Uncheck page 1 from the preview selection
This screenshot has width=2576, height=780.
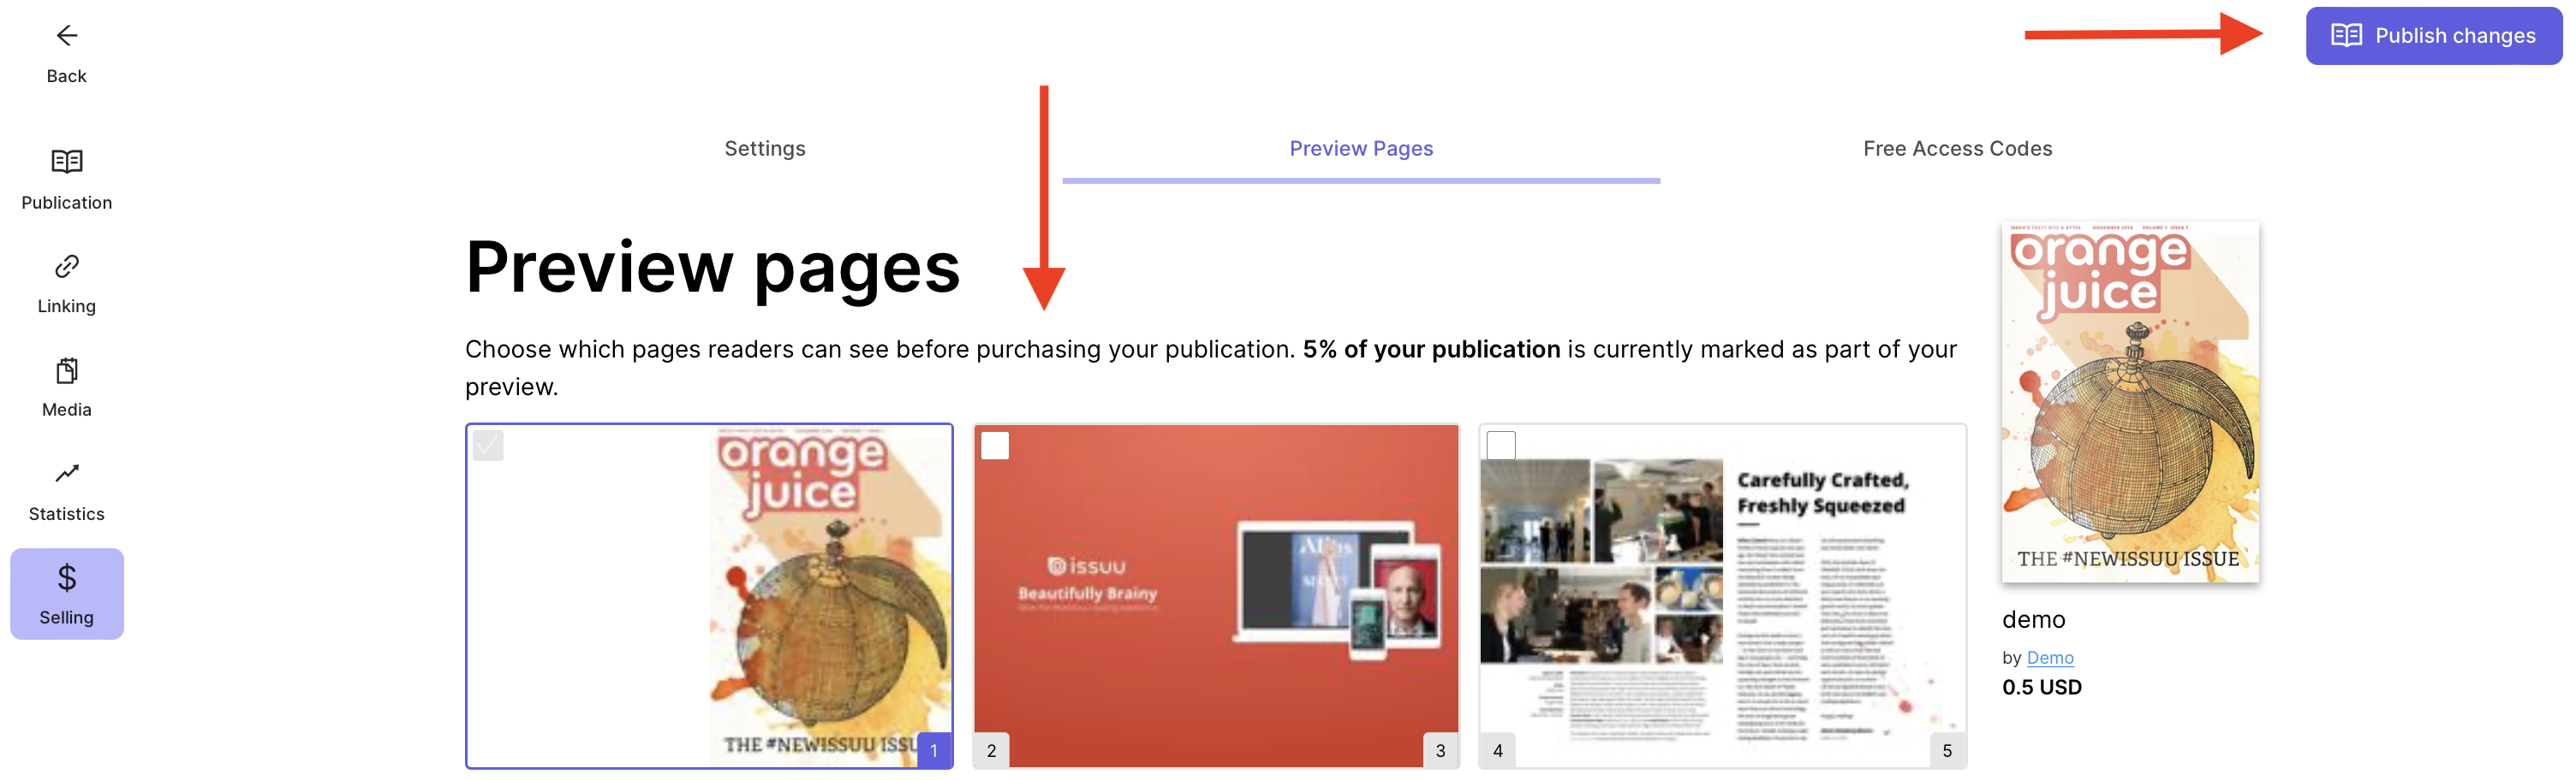pyautogui.click(x=489, y=446)
